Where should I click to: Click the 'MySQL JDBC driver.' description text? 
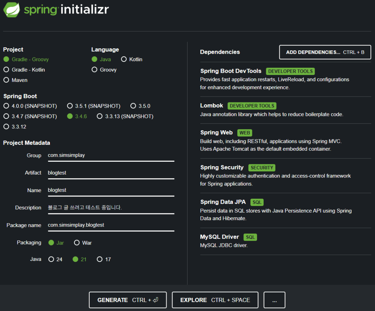coord(224,245)
